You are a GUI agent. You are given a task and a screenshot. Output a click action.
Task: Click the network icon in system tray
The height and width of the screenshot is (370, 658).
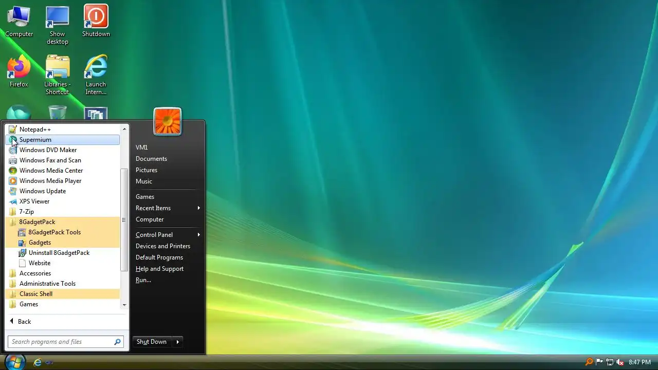[x=610, y=362]
